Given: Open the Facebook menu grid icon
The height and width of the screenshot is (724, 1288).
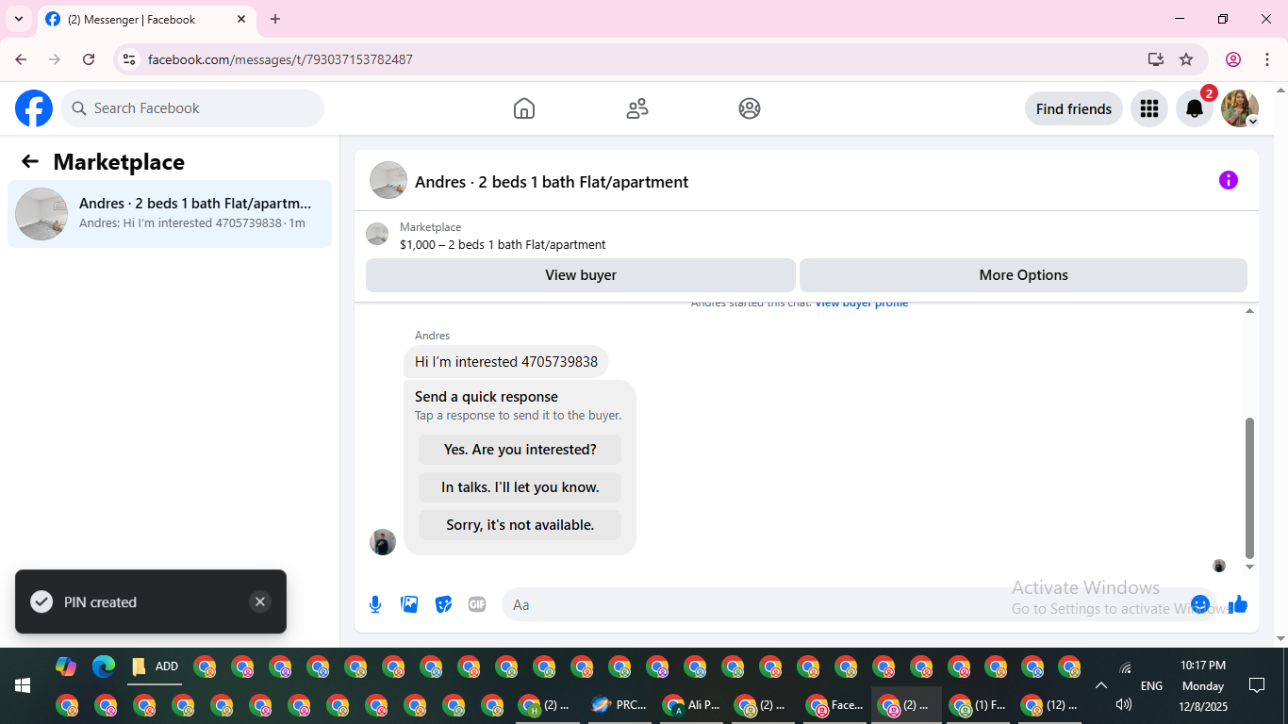Looking at the screenshot, I should 1148,108.
